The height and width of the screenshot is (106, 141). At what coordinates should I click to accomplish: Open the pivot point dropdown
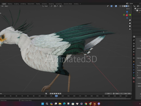52,6
